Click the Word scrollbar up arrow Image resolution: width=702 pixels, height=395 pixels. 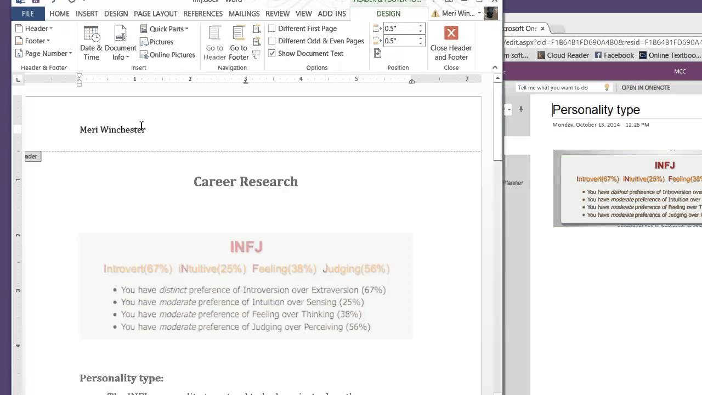coord(497,78)
